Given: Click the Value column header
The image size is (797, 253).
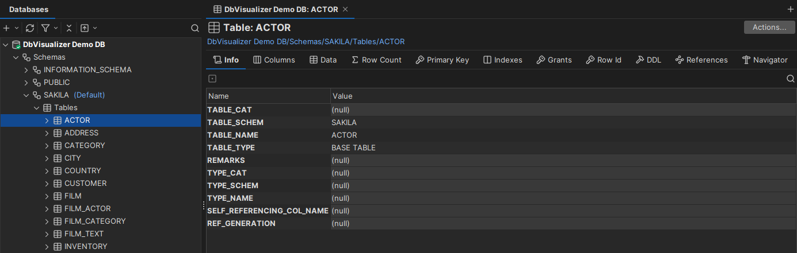Looking at the screenshot, I should [563, 96].
